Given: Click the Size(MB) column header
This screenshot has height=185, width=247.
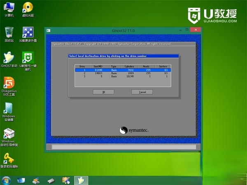Looking at the screenshot, I should [x=98, y=66].
